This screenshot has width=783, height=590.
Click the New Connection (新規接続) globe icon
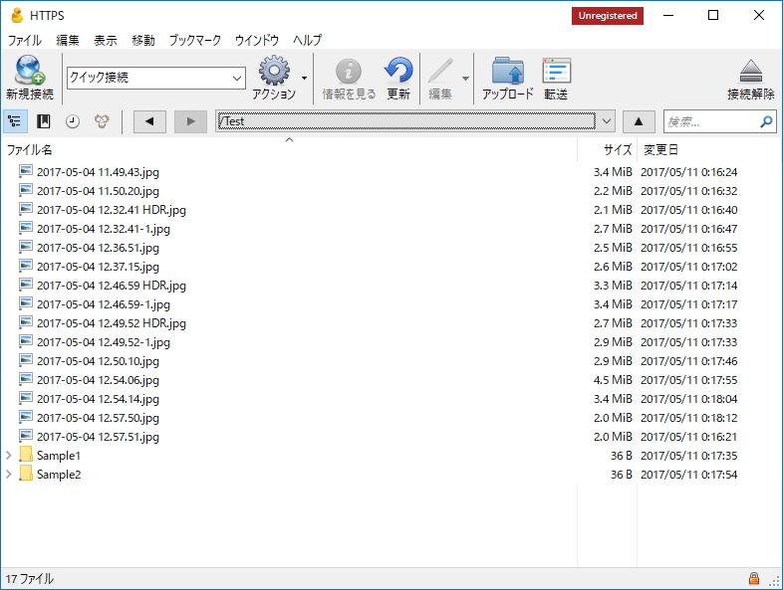pyautogui.click(x=30, y=70)
